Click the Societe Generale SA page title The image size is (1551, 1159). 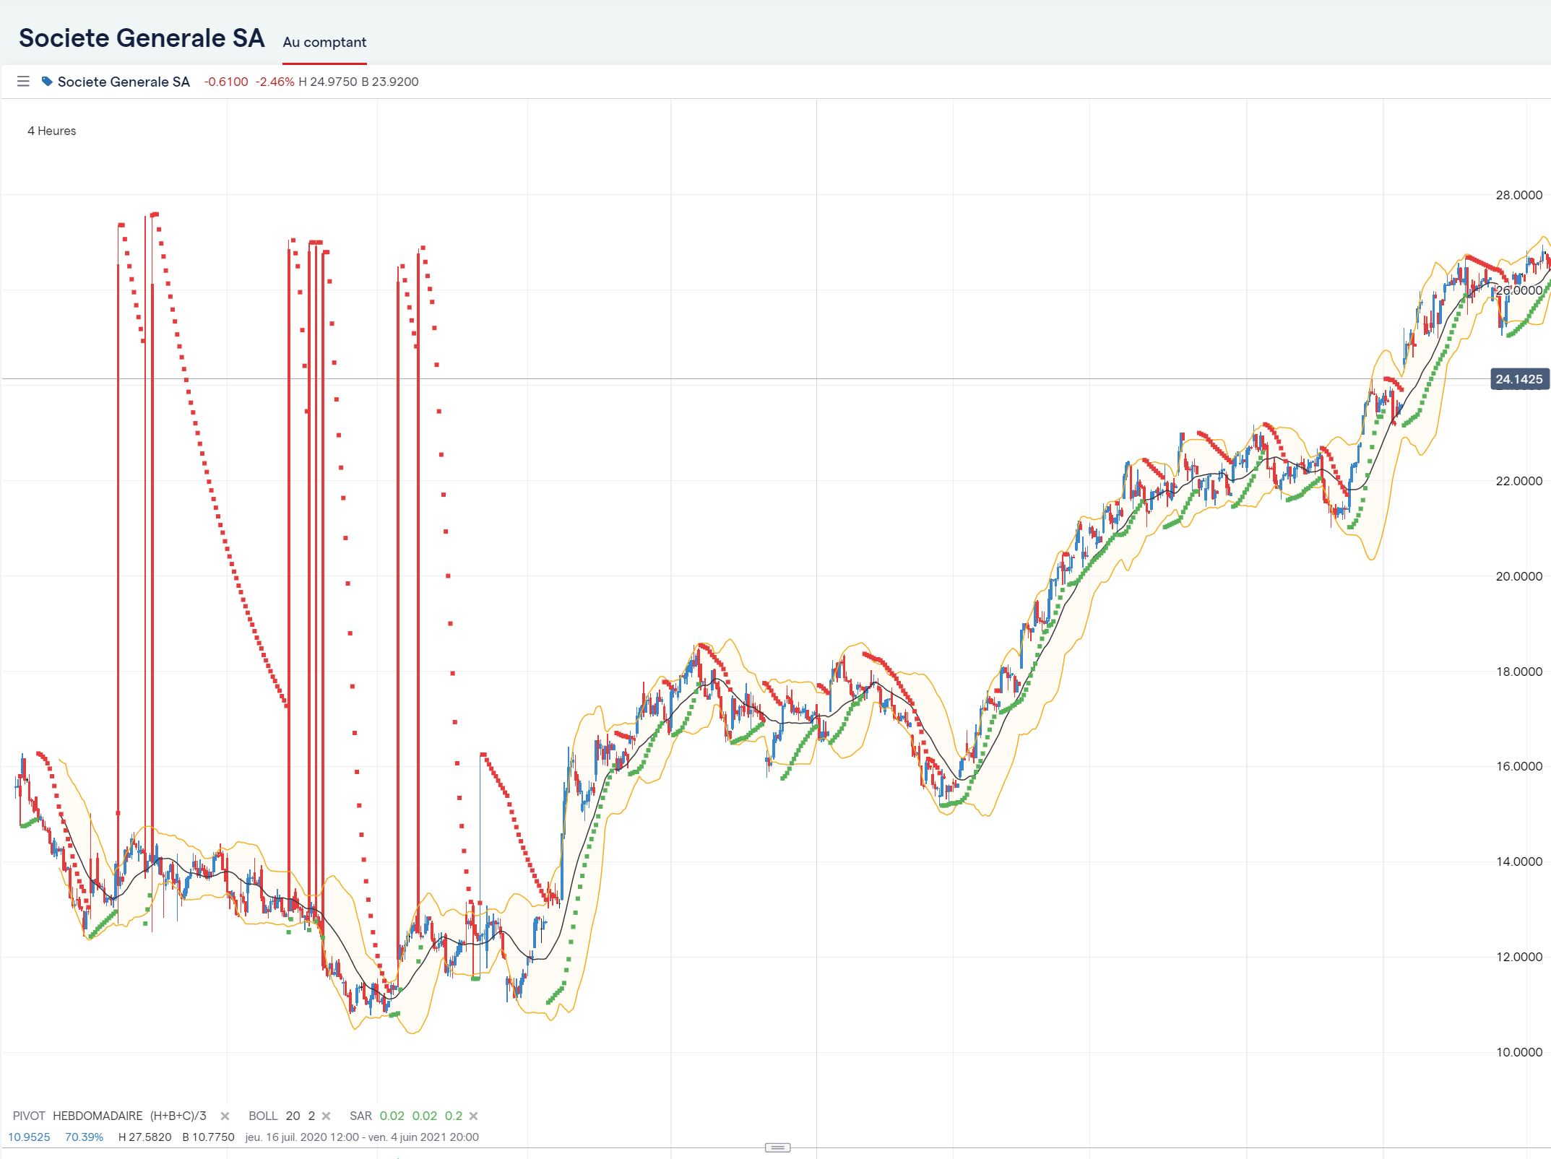click(x=142, y=38)
